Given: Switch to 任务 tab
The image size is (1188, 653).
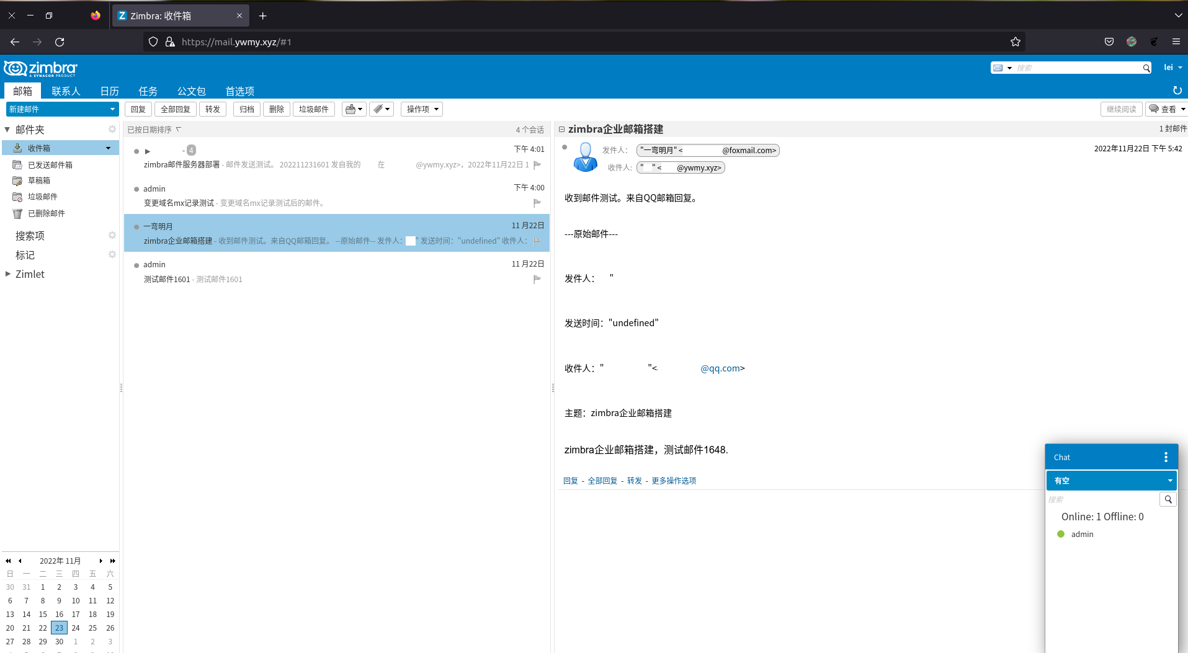Looking at the screenshot, I should [x=148, y=91].
